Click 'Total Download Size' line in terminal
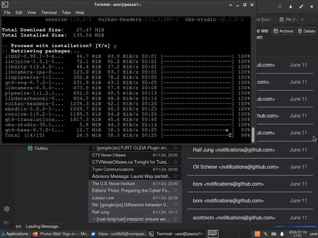 (53, 30)
